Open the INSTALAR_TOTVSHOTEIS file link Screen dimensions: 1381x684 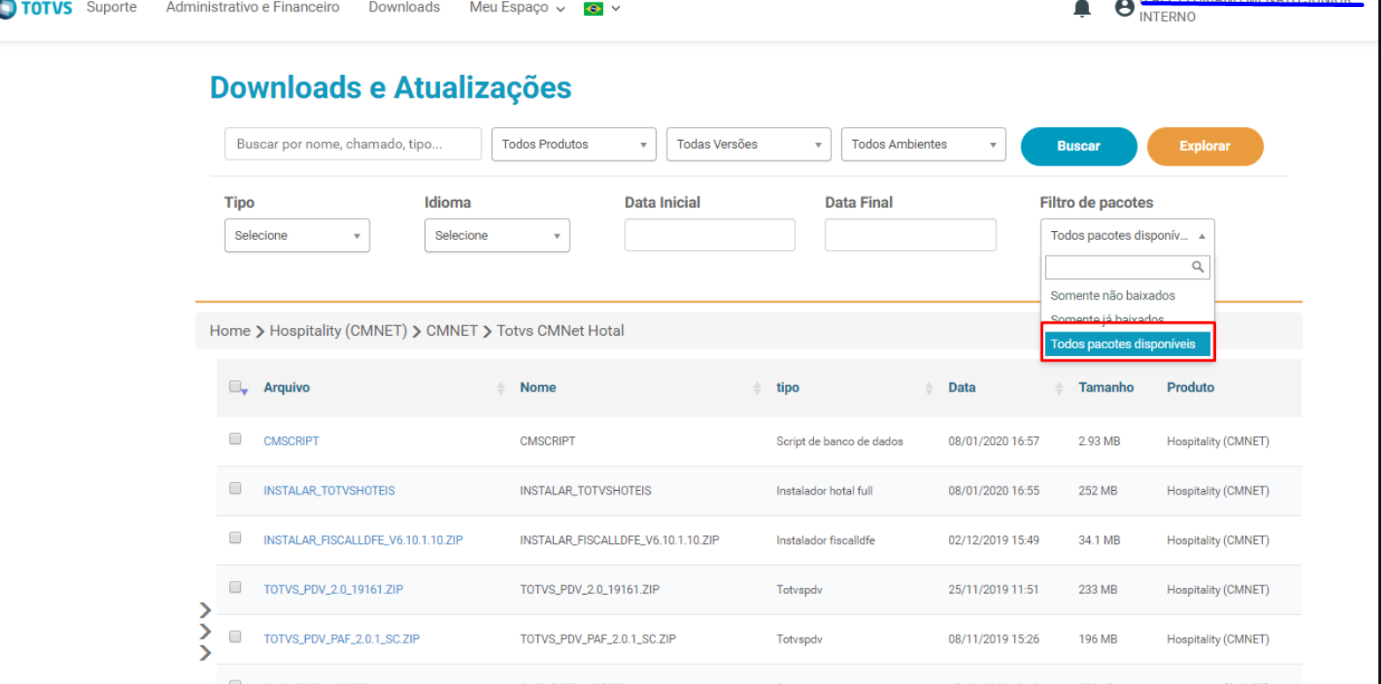pyautogui.click(x=329, y=490)
